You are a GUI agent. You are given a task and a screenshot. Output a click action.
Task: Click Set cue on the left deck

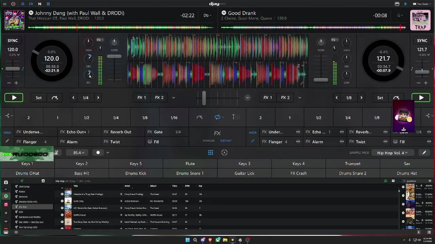coord(39,98)
